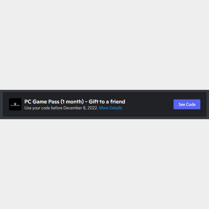The image size is (209, 209).
Task: Click the '(1 month)' text in the title
Action: pos(72,102)
